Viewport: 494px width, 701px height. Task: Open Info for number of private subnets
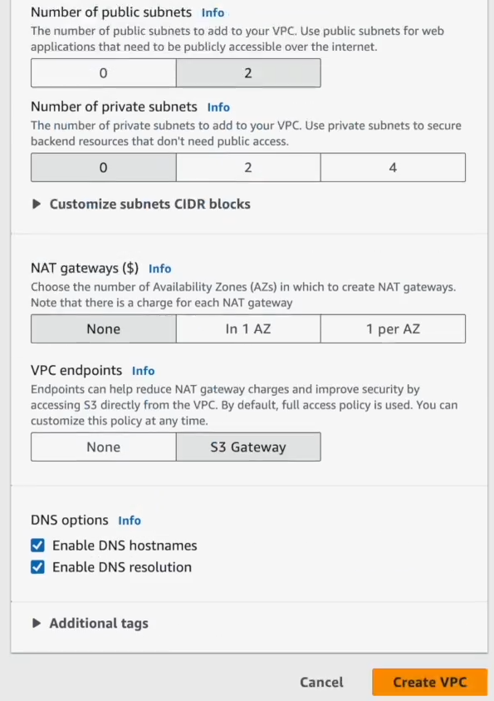click(x=218, y=107)
